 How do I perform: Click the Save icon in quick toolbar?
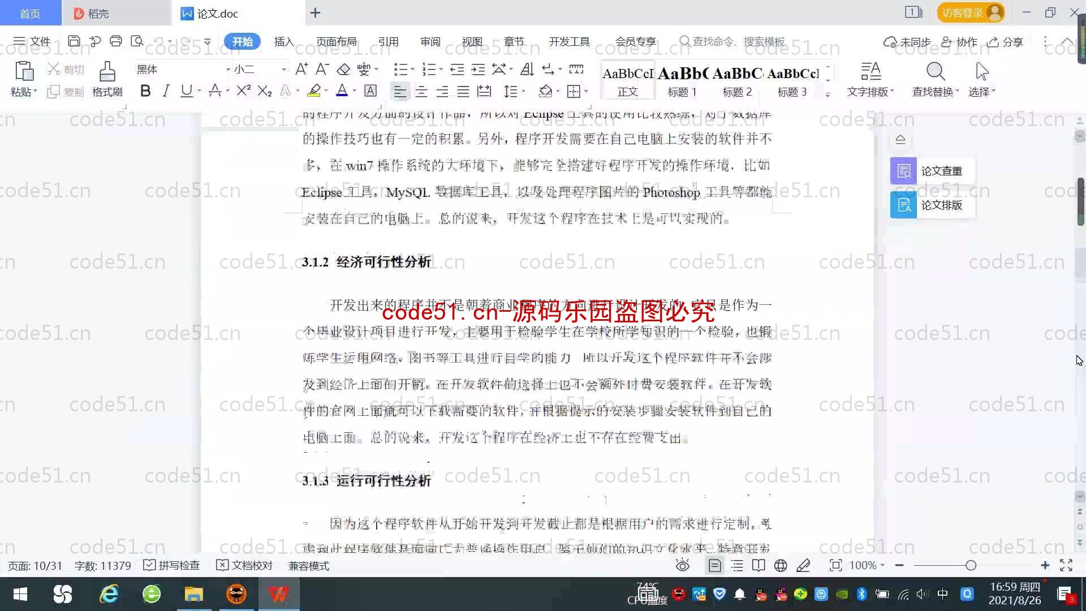pyautogui.click(x=74, y=41)
